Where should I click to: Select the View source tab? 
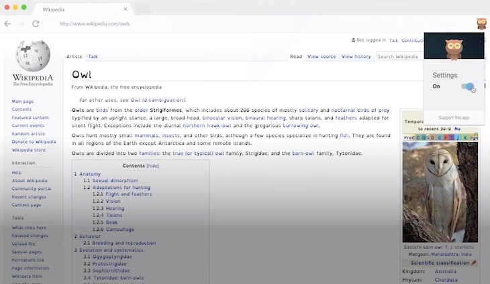322,56
